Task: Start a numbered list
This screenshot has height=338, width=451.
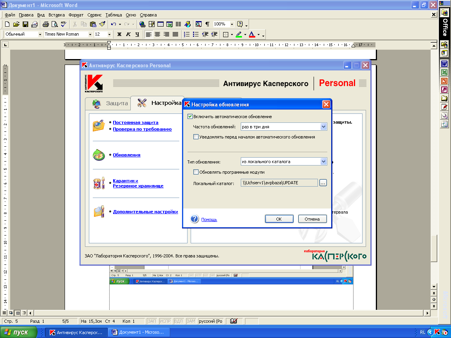Action: tap(187, 34)
